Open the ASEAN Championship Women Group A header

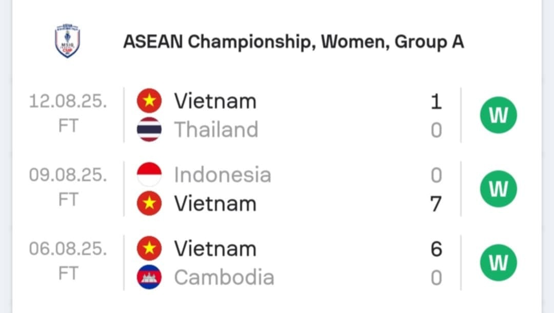point(293,41)
